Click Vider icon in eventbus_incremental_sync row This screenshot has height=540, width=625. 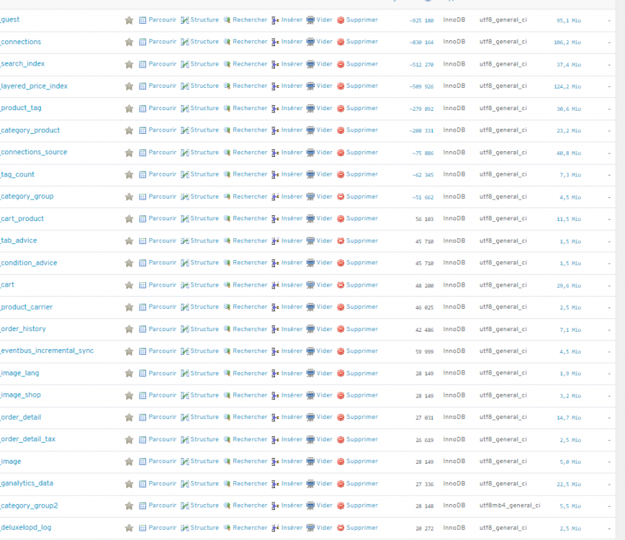pos(310,351)
